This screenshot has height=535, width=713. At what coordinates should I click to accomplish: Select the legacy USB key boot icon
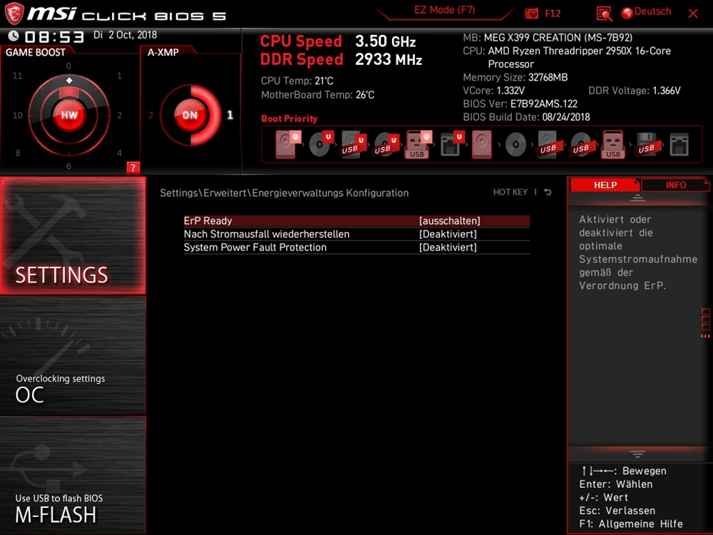[x=613, y=144]
